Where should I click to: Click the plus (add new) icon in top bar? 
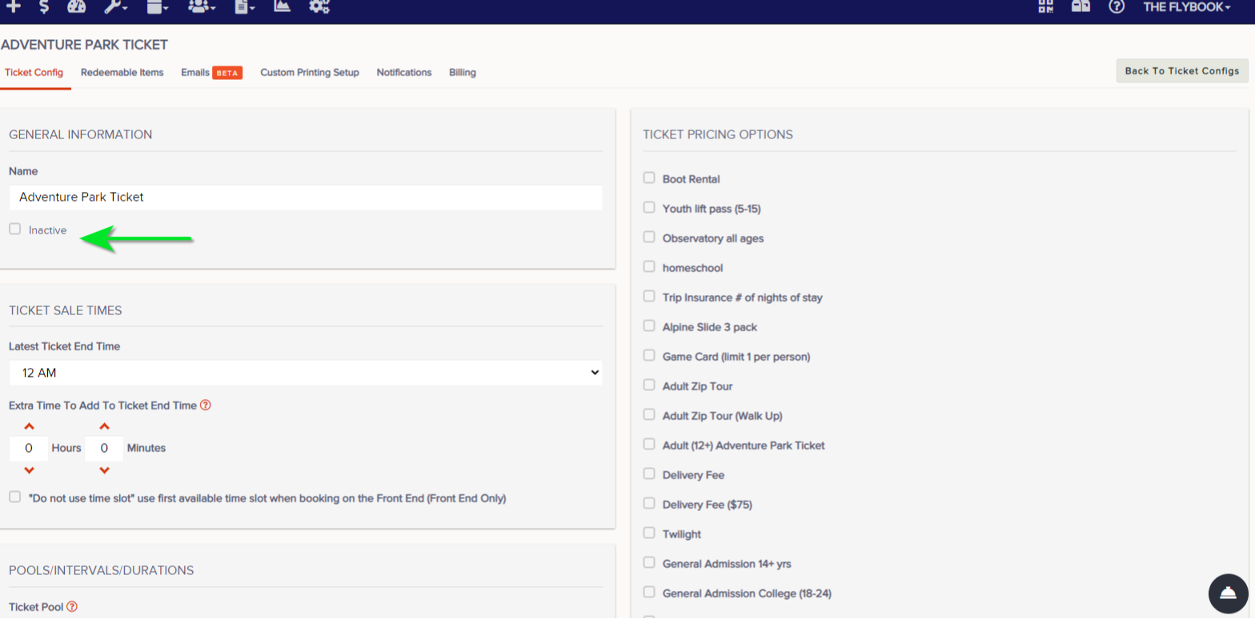click(x=14, y=6)
